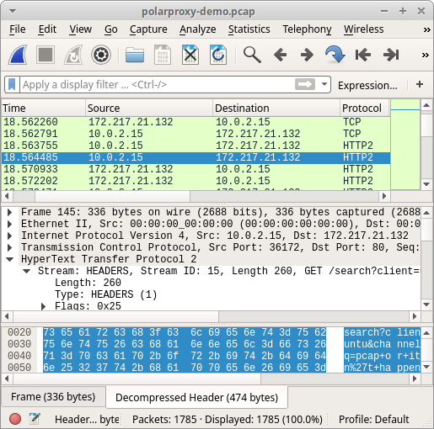This screenshot has height=429, width=434.
Task: Focus the display filter input field
Action: click(x=158, y=84)
